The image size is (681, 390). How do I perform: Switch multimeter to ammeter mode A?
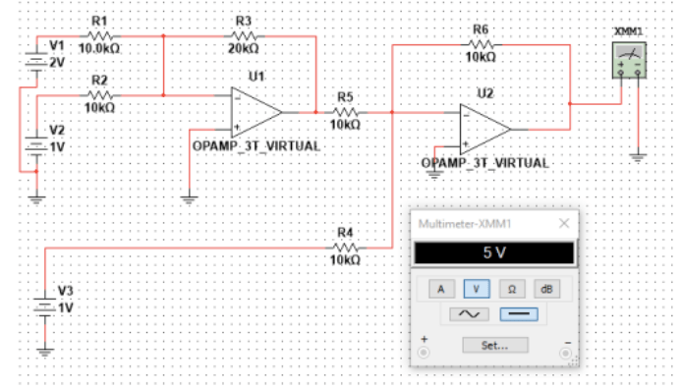[x=441, y=289]
